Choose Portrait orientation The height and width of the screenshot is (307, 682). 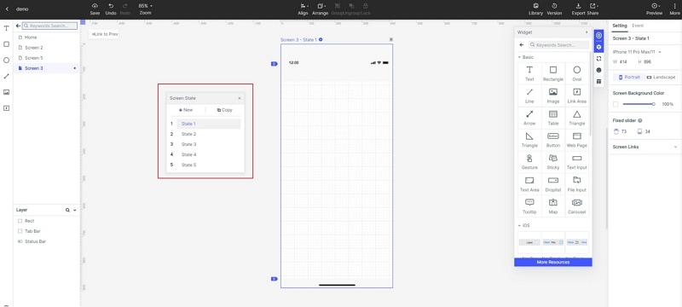(x=629, y=77)
